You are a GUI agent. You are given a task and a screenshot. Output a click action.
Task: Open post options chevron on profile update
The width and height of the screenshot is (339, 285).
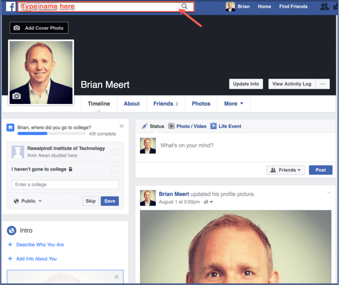coord(328,193)
